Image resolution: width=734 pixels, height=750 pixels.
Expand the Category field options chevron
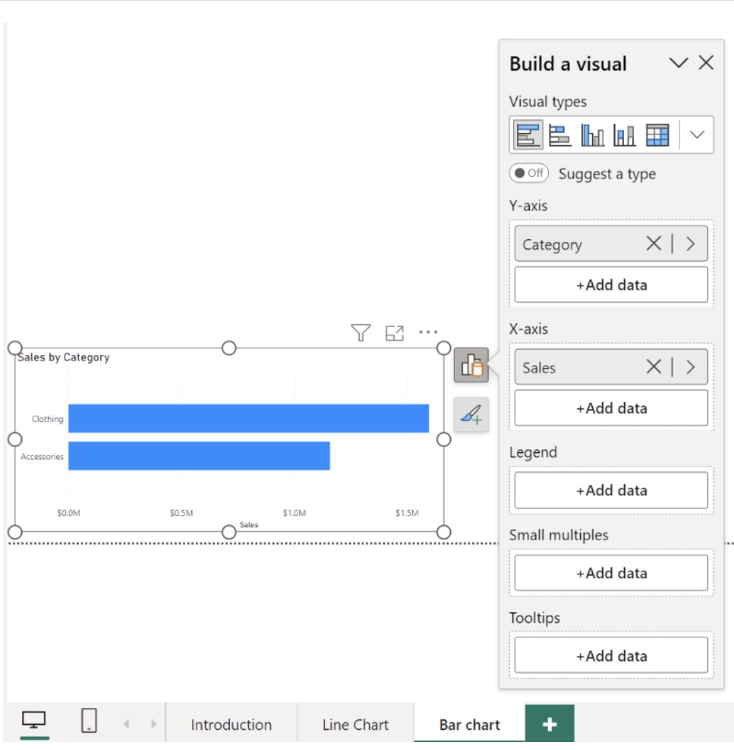691,244
